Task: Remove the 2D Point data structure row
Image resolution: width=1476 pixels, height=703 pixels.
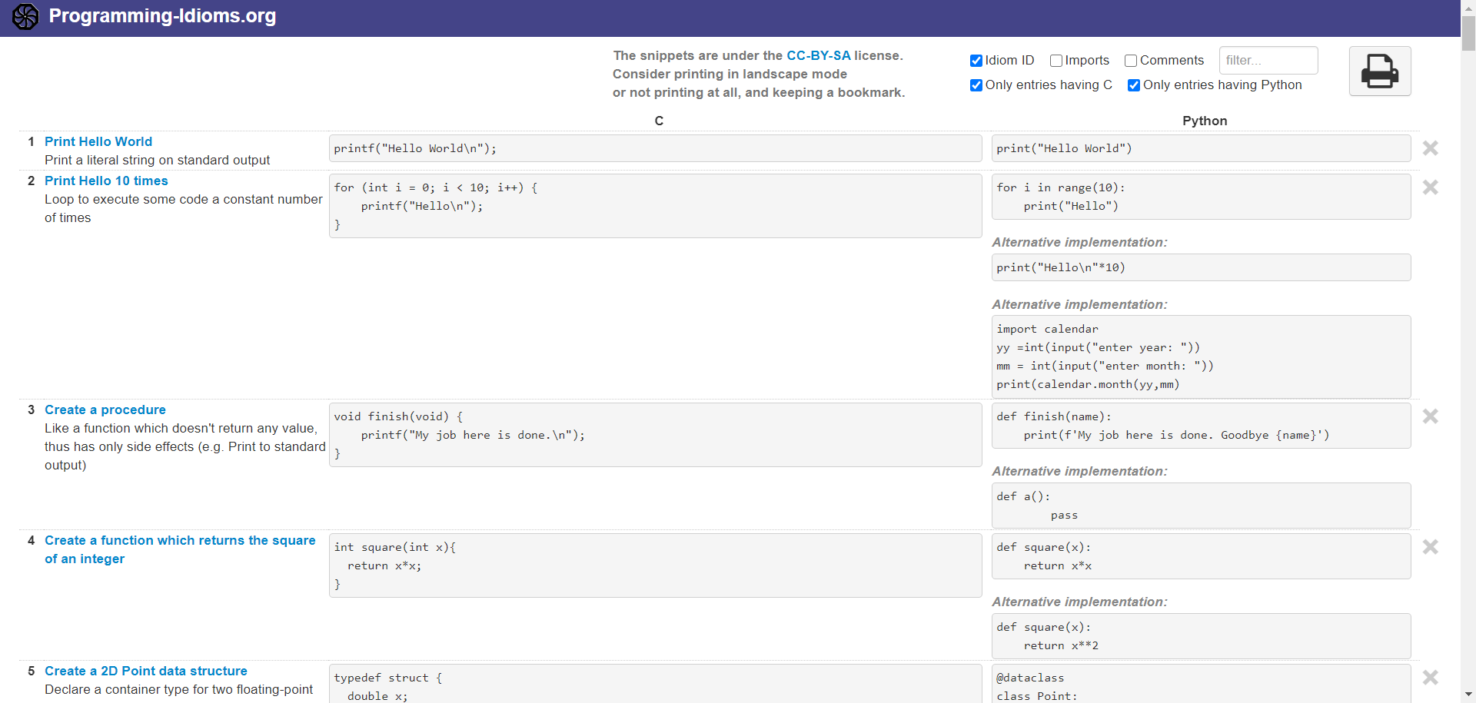Action: 1430,678
